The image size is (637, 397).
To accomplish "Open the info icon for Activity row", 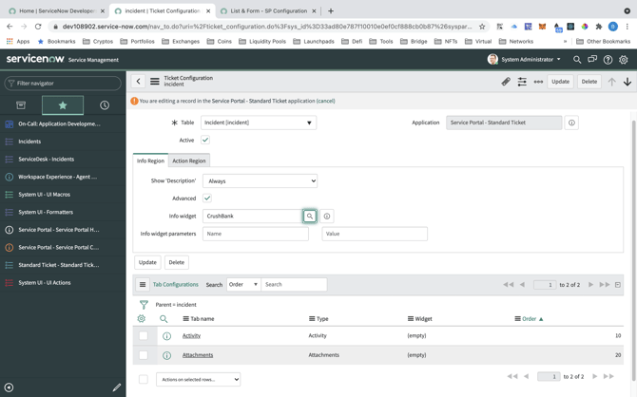I will click(166, 336).
